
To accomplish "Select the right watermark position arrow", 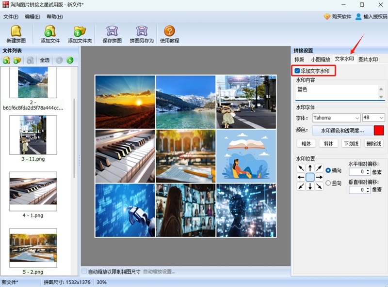I will click(x=319, y=177).
